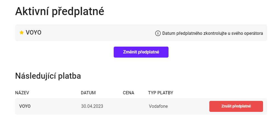Click the TYP PLATBY column header

tap(161, 93)
